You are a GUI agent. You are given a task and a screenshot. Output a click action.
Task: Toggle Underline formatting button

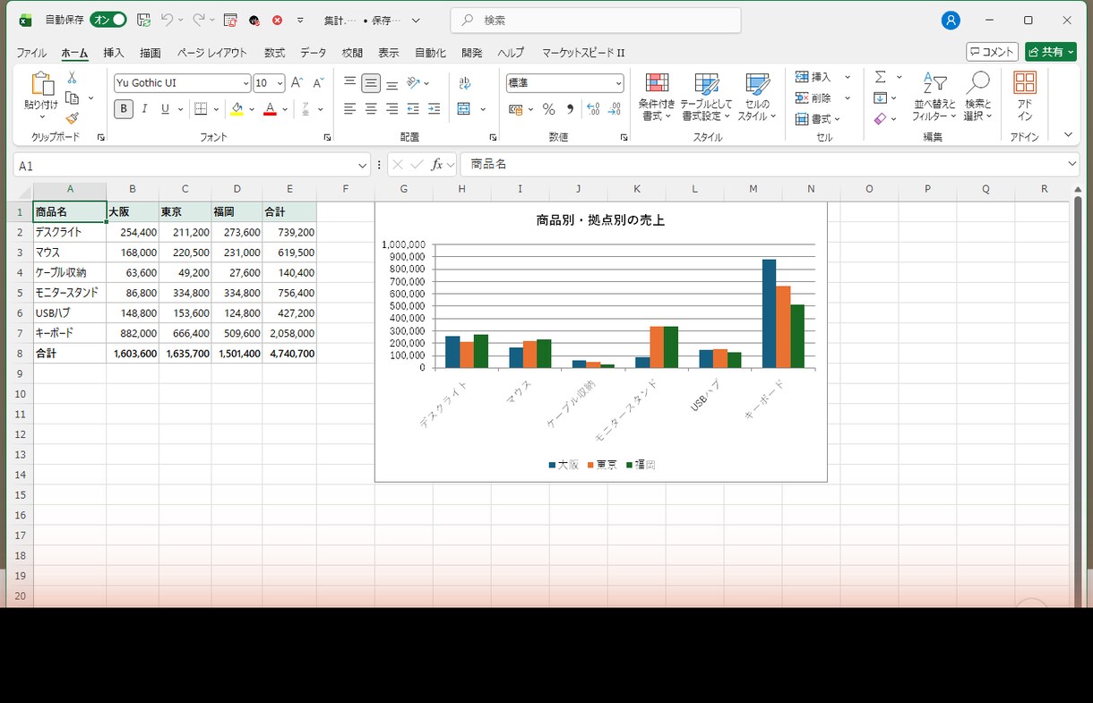pyautogui.click(x=165, y=109)
